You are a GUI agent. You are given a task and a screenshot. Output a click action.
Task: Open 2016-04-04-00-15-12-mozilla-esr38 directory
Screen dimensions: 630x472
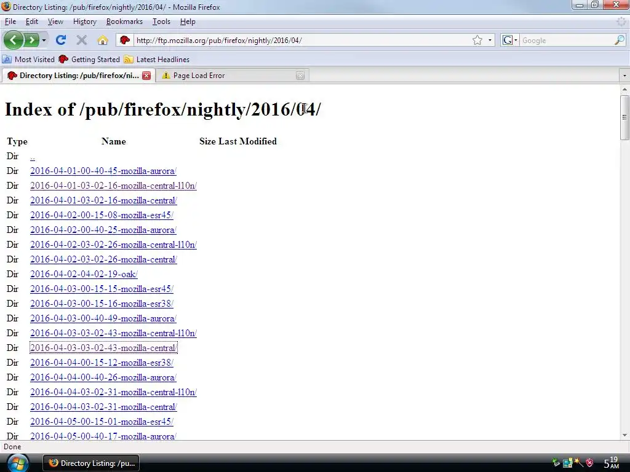click(x=102, y=363)
